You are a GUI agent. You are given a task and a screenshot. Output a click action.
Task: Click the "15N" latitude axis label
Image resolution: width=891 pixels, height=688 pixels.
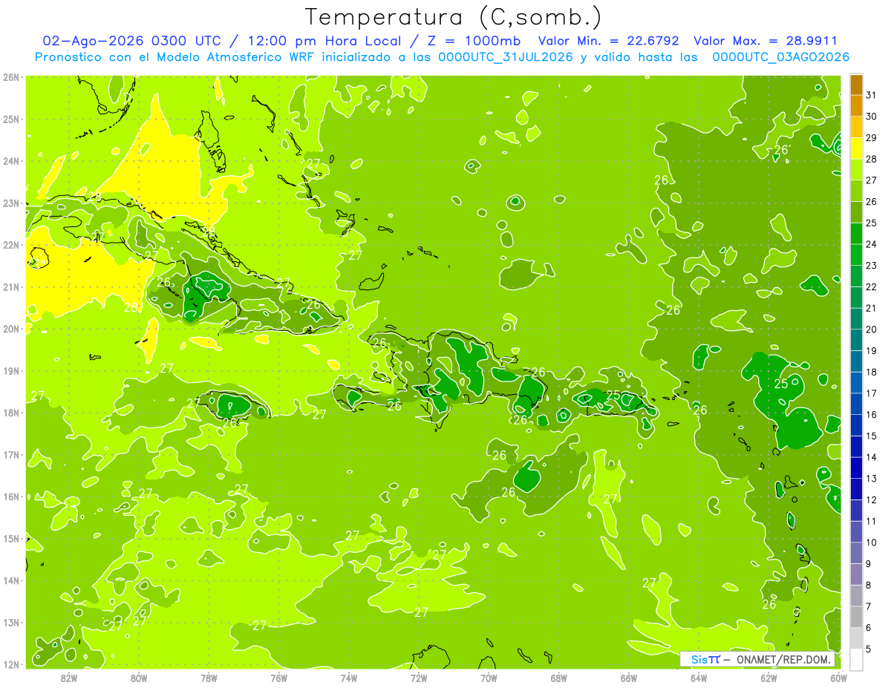[12, 538]
